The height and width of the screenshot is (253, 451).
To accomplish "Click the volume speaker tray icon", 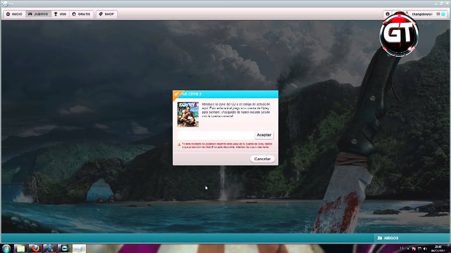I will 425,248.
